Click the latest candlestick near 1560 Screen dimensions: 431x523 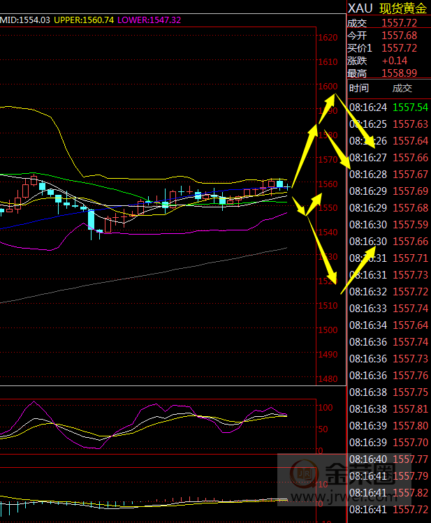tap(280, 184)
